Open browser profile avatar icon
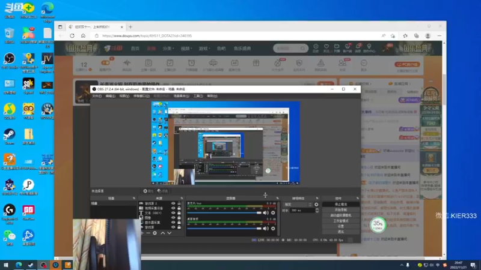481x270 pixels. pyautogui.click(x=428, y=36)
